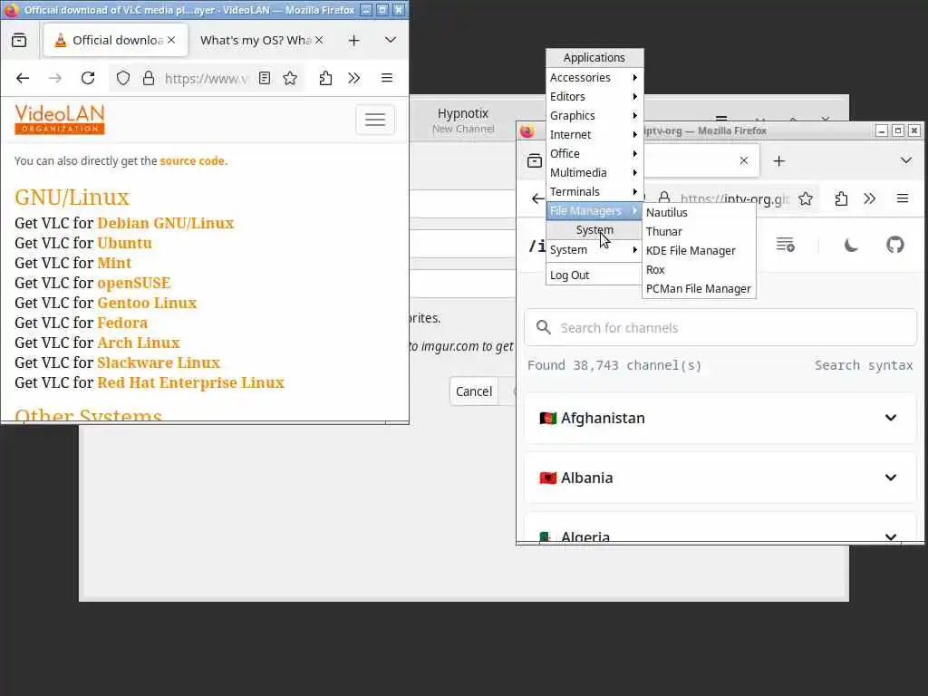The height and width of the screenshot is (696, 928).
Task: Open the source code link
Action: [192, 161]
